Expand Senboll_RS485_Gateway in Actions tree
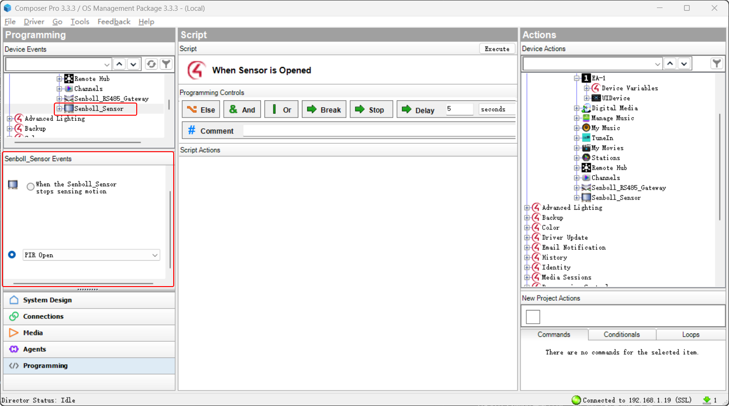Screen dimensions: 729x406 pyautogui.click(x=577, y=188)
